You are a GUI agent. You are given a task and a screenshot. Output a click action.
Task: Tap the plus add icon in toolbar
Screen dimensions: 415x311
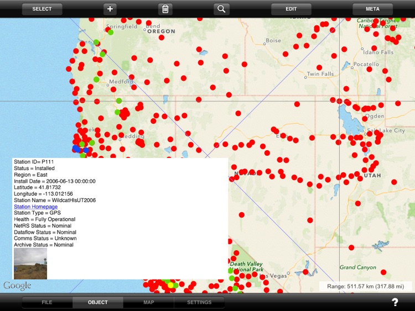pos(110,9)
